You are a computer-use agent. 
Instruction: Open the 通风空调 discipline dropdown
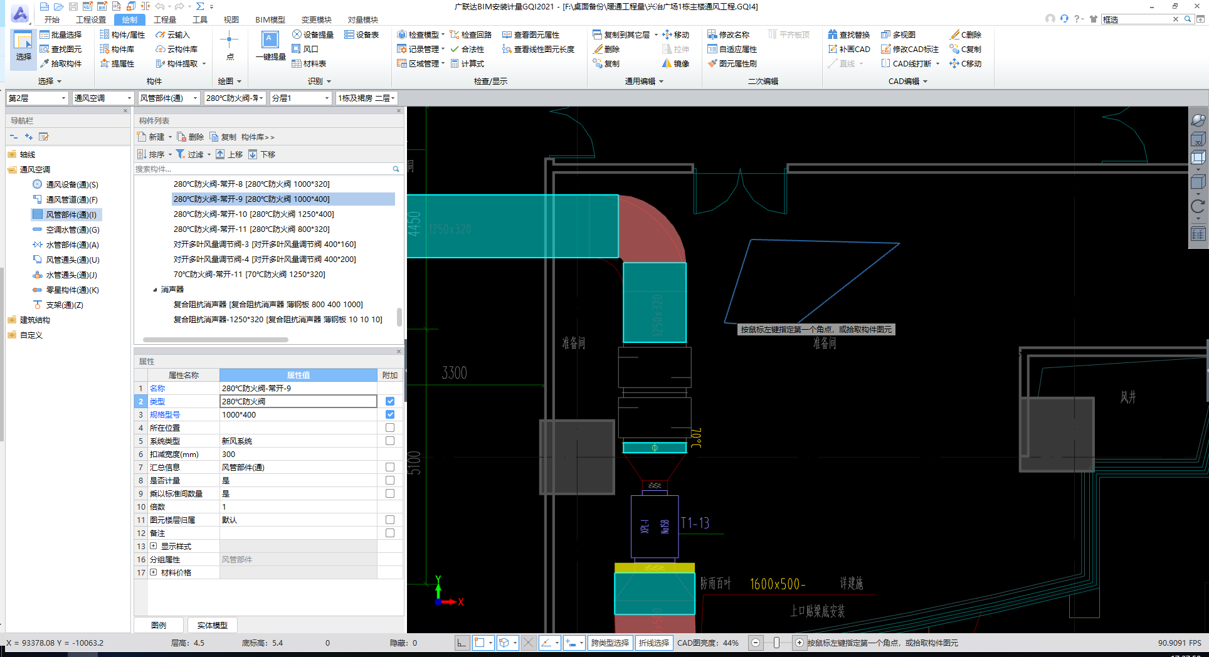click(x=103, y=98)
